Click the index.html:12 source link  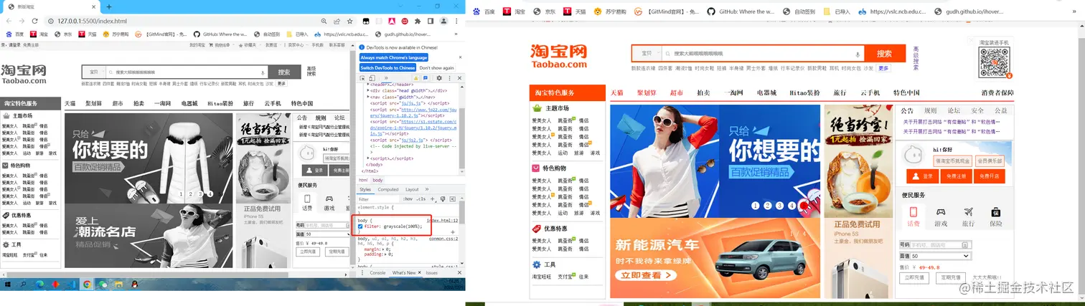click(442, 221)
